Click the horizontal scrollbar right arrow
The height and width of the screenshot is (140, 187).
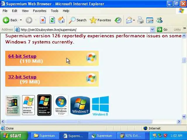click(x=179, y=122)
